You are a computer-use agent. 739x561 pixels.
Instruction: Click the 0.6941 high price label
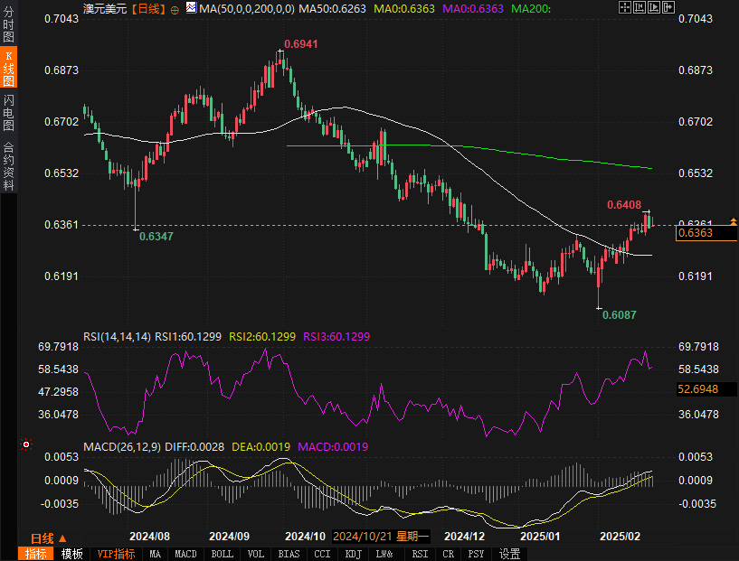coord(301,43)
